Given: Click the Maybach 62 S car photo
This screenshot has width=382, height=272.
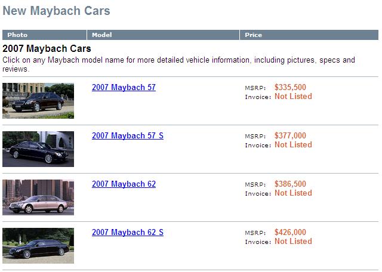Looking at the screenshot, I should coord(38,246).
